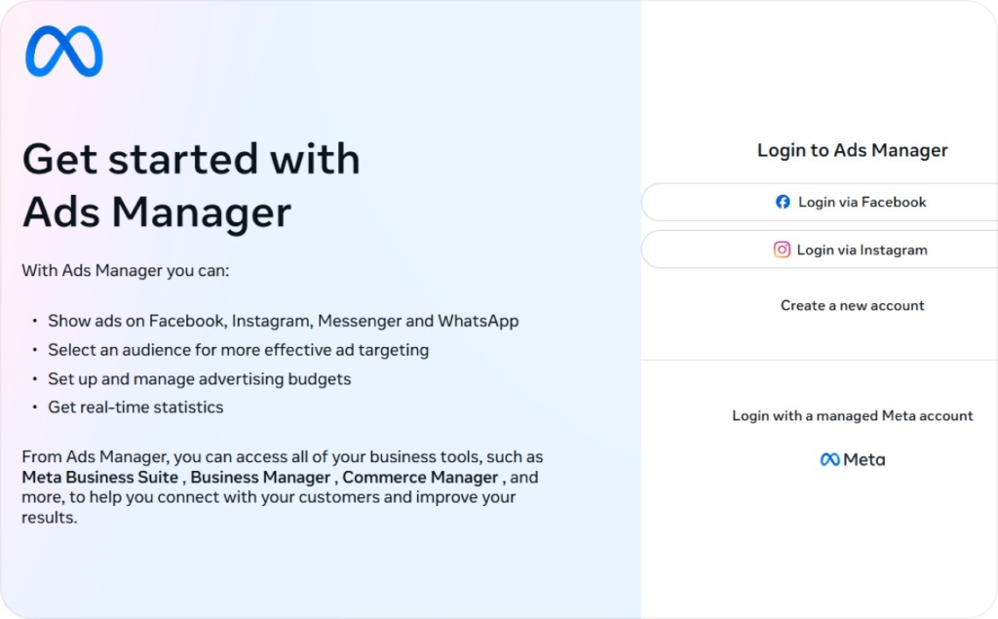Select the Instagram camera icon on the login button
Image resolution: width=998 pixels, height=619 pixels.
[x=782, y=250]
